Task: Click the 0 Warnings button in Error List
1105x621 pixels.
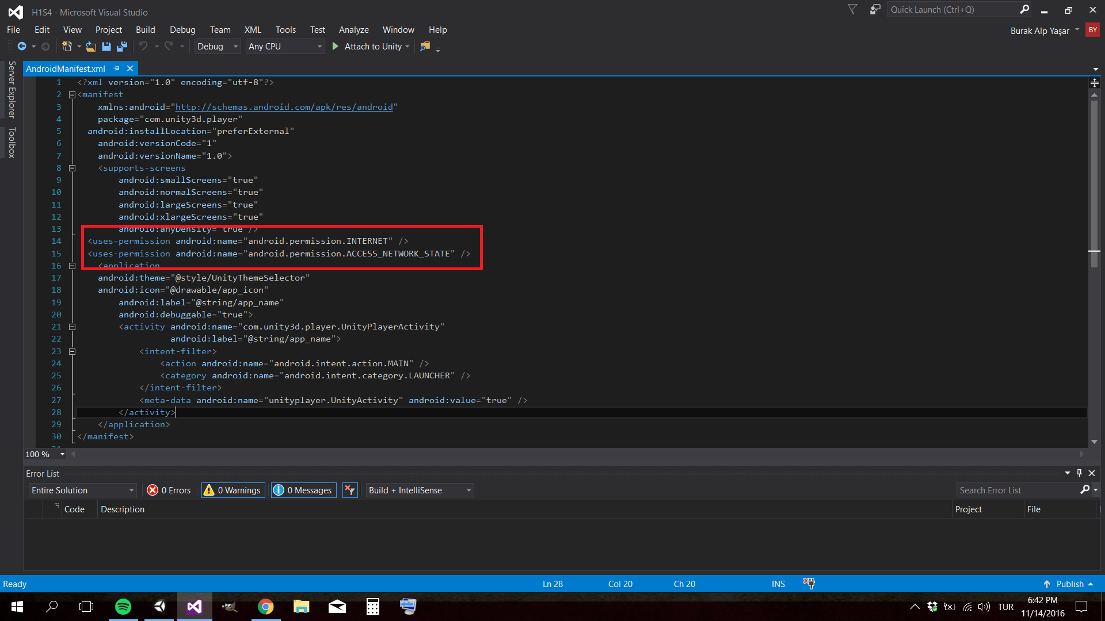Action: [x=233, y=489]
